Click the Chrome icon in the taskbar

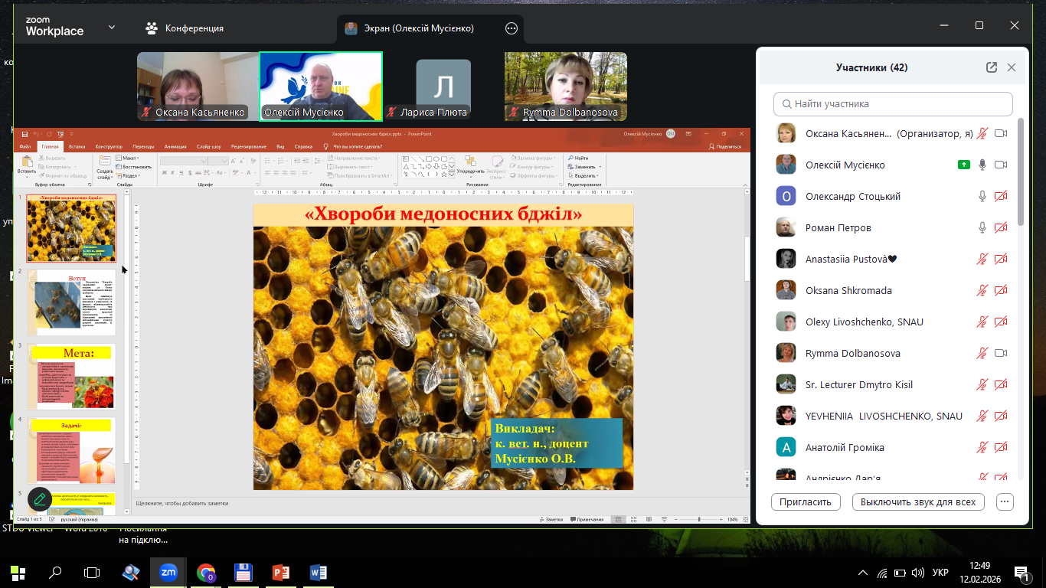pyautogui.click(x=205, y=572)
